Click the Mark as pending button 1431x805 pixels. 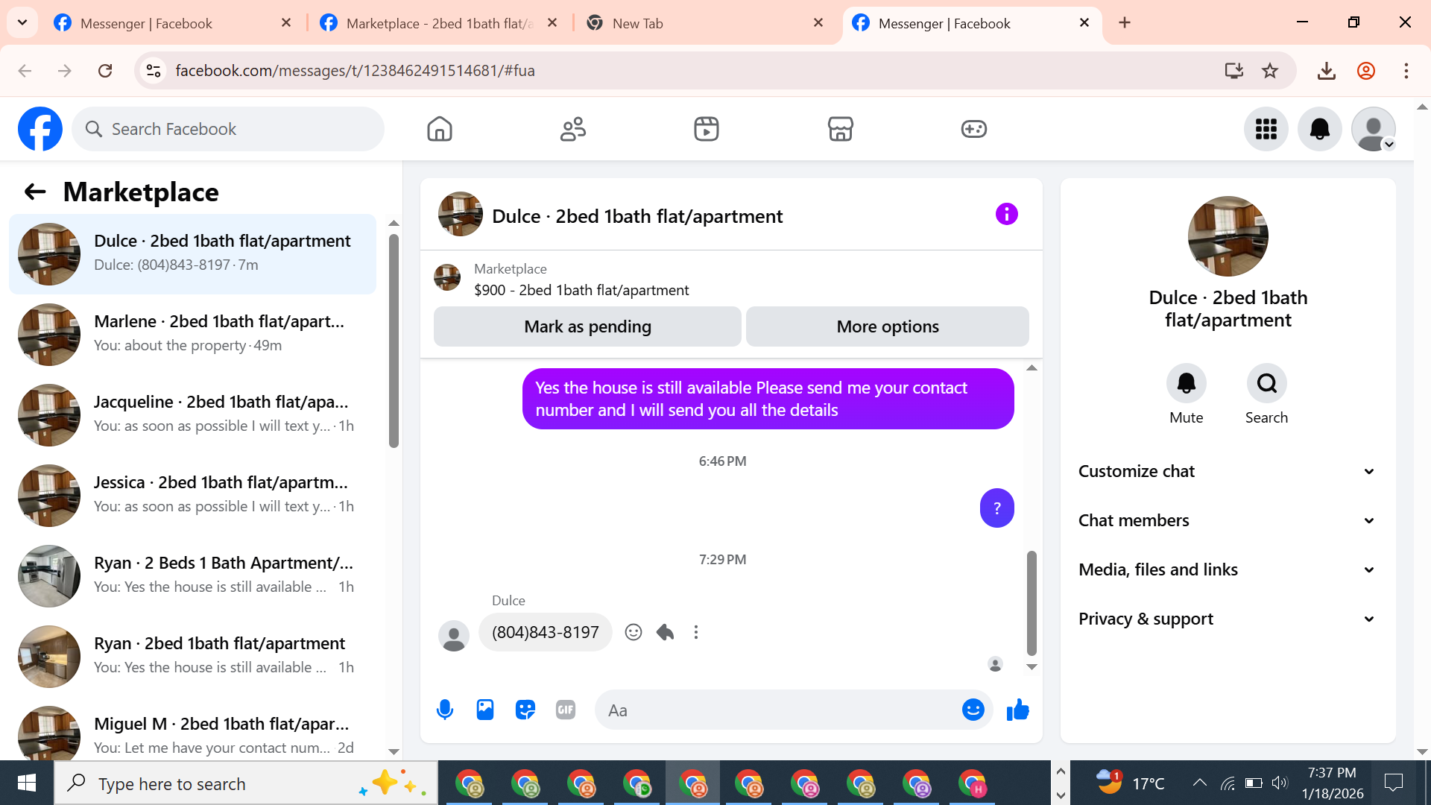[x=587, y=326]
